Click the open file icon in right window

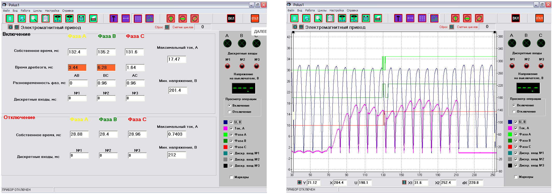pos(306,18)
